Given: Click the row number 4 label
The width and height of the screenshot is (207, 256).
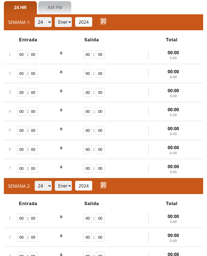Looking at the screenshot, I should 10,111.
